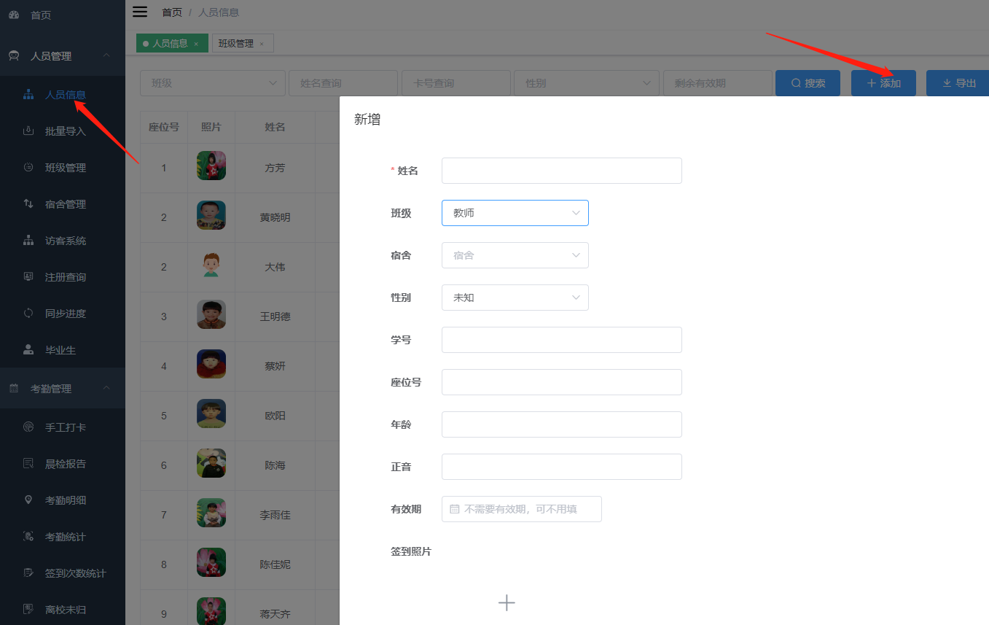The height and width of the screenshot is (625, 989).
Task: Click the 搜索 button
Action: tap(808, 82)
